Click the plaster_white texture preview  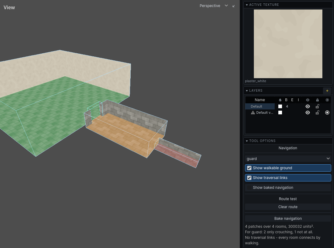[288, 44]
